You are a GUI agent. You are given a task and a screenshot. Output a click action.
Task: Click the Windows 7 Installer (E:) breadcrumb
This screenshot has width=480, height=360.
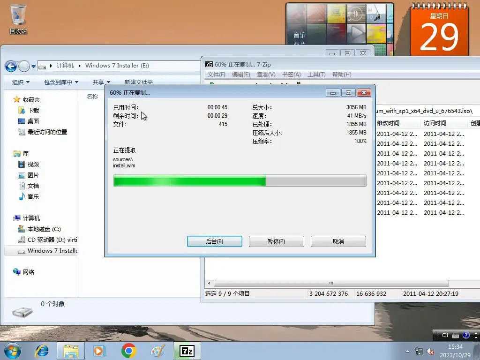(117, 66)
